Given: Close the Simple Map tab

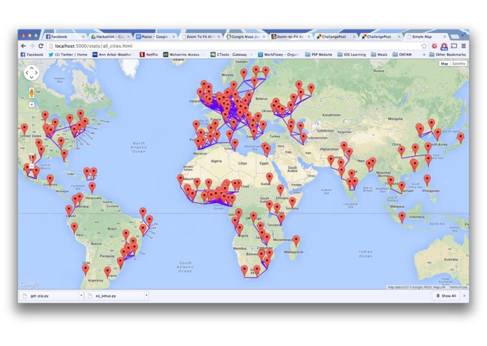Looking at the screenshot, I should pyautogui.click(x=444, y=36).
